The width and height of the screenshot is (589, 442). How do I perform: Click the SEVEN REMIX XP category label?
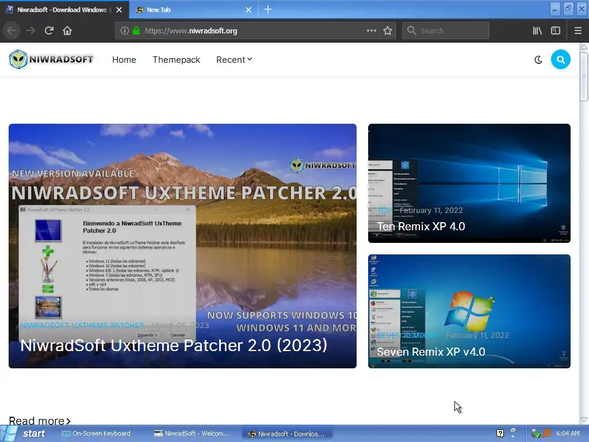coord(407,336)
